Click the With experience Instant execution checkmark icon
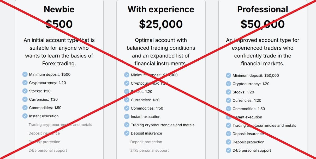316x159 pixels. [127, 117]
